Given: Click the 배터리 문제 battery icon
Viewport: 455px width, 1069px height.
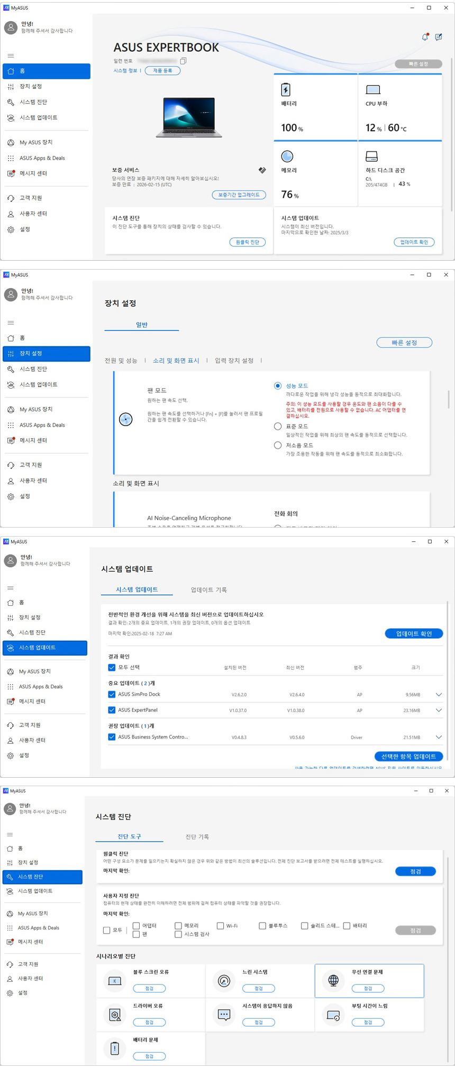Looking at the screenshot, I should click(115, 1048).
